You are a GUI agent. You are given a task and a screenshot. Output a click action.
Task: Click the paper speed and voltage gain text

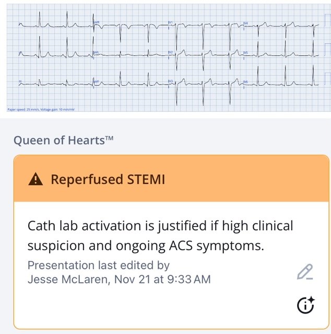coord(41,110)
